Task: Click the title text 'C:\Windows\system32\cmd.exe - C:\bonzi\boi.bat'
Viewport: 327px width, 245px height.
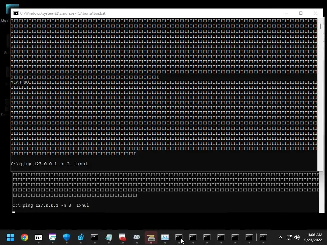Action: [63, 13]
